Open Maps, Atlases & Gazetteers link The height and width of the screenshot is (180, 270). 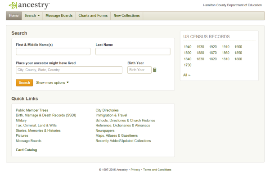click(x=117, y=135)
